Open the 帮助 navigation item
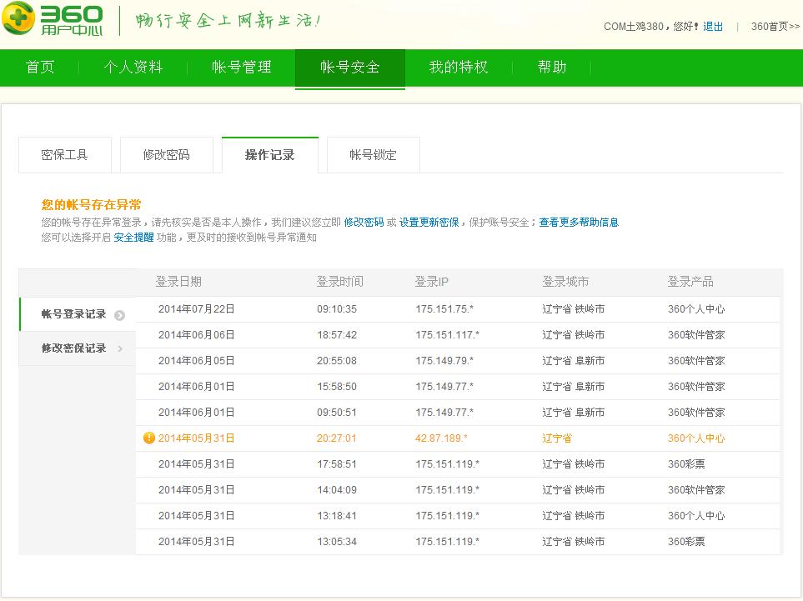Image resolution: width=803 pixels, height=601 pixels. (x=551, y=67)
